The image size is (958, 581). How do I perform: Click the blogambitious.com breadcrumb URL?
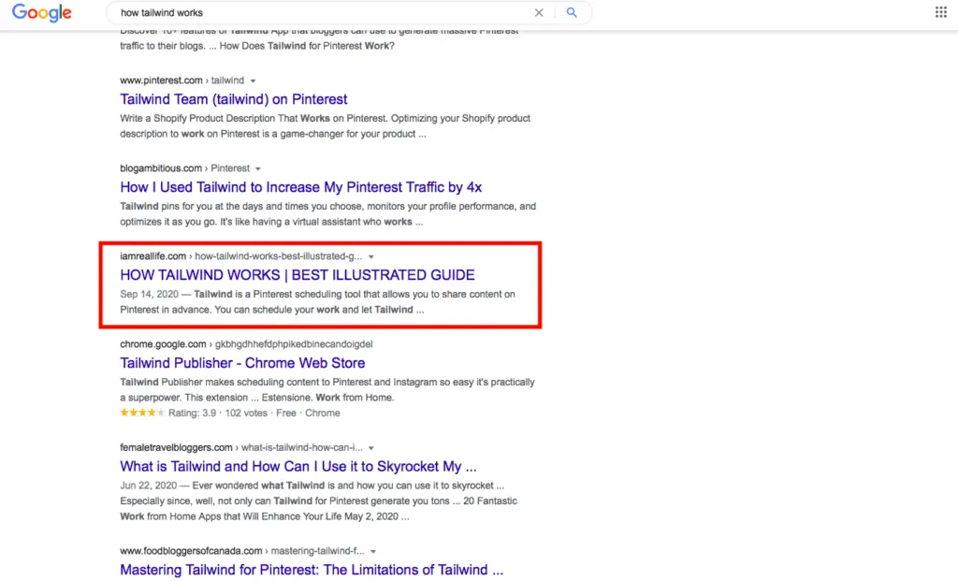[184, 168]
